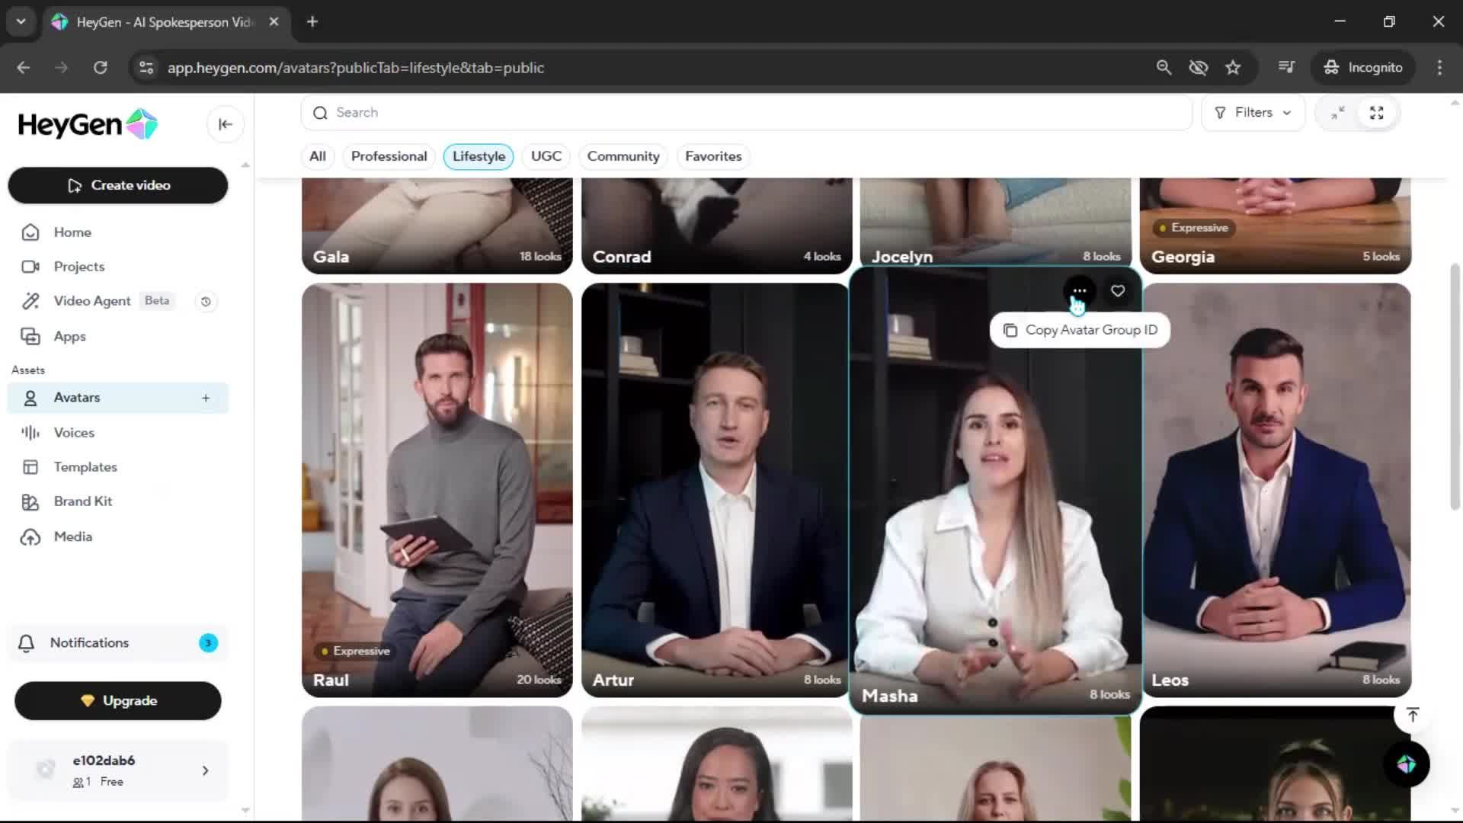
Task: Click the avatar Search field
Action: point(747,113)
